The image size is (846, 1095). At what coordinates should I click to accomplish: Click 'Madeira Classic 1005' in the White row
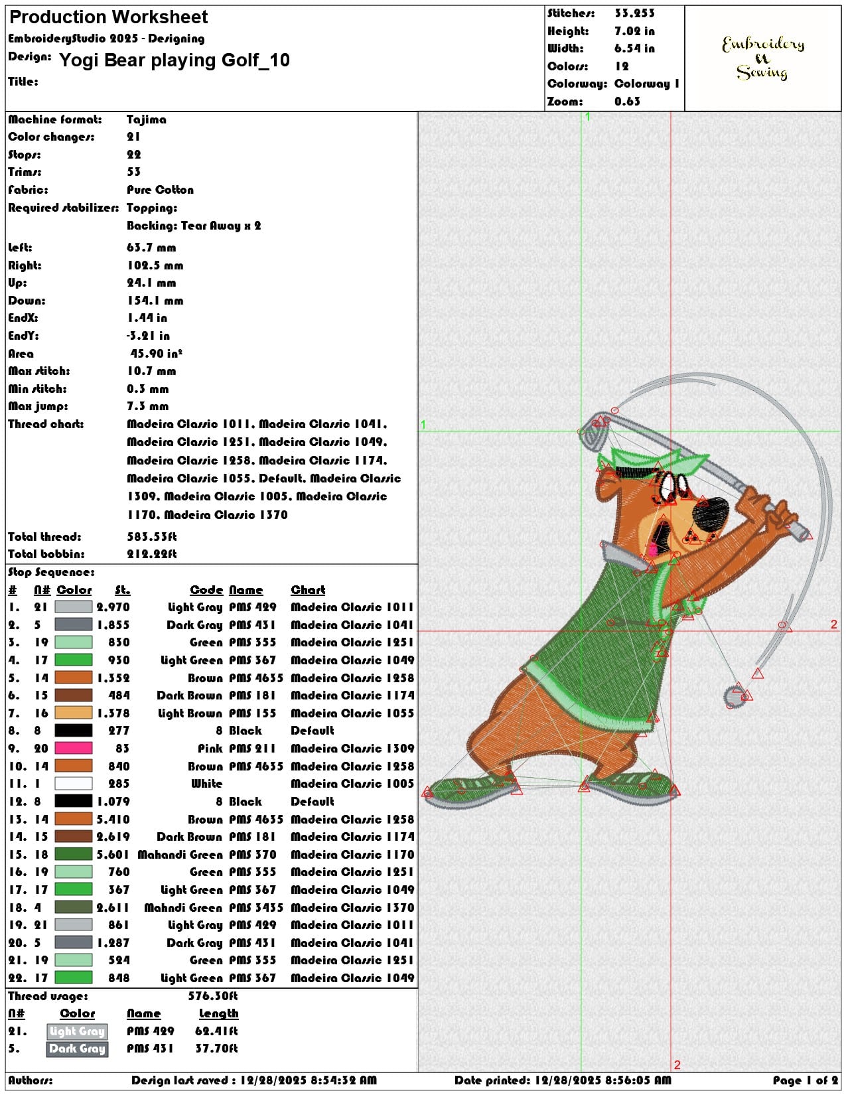tap(352, 784)
